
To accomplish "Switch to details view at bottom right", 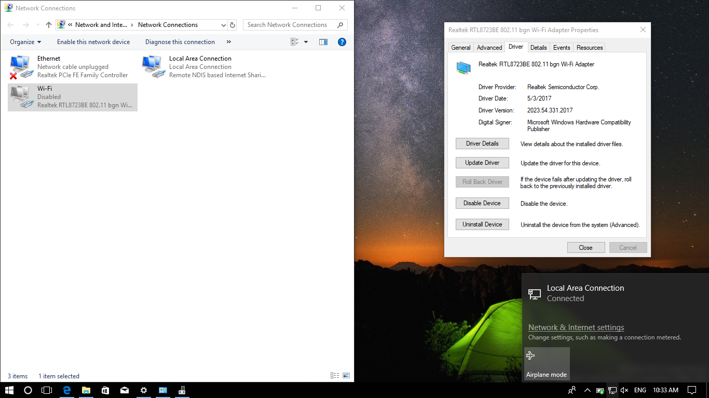I will tap(335, 376).
